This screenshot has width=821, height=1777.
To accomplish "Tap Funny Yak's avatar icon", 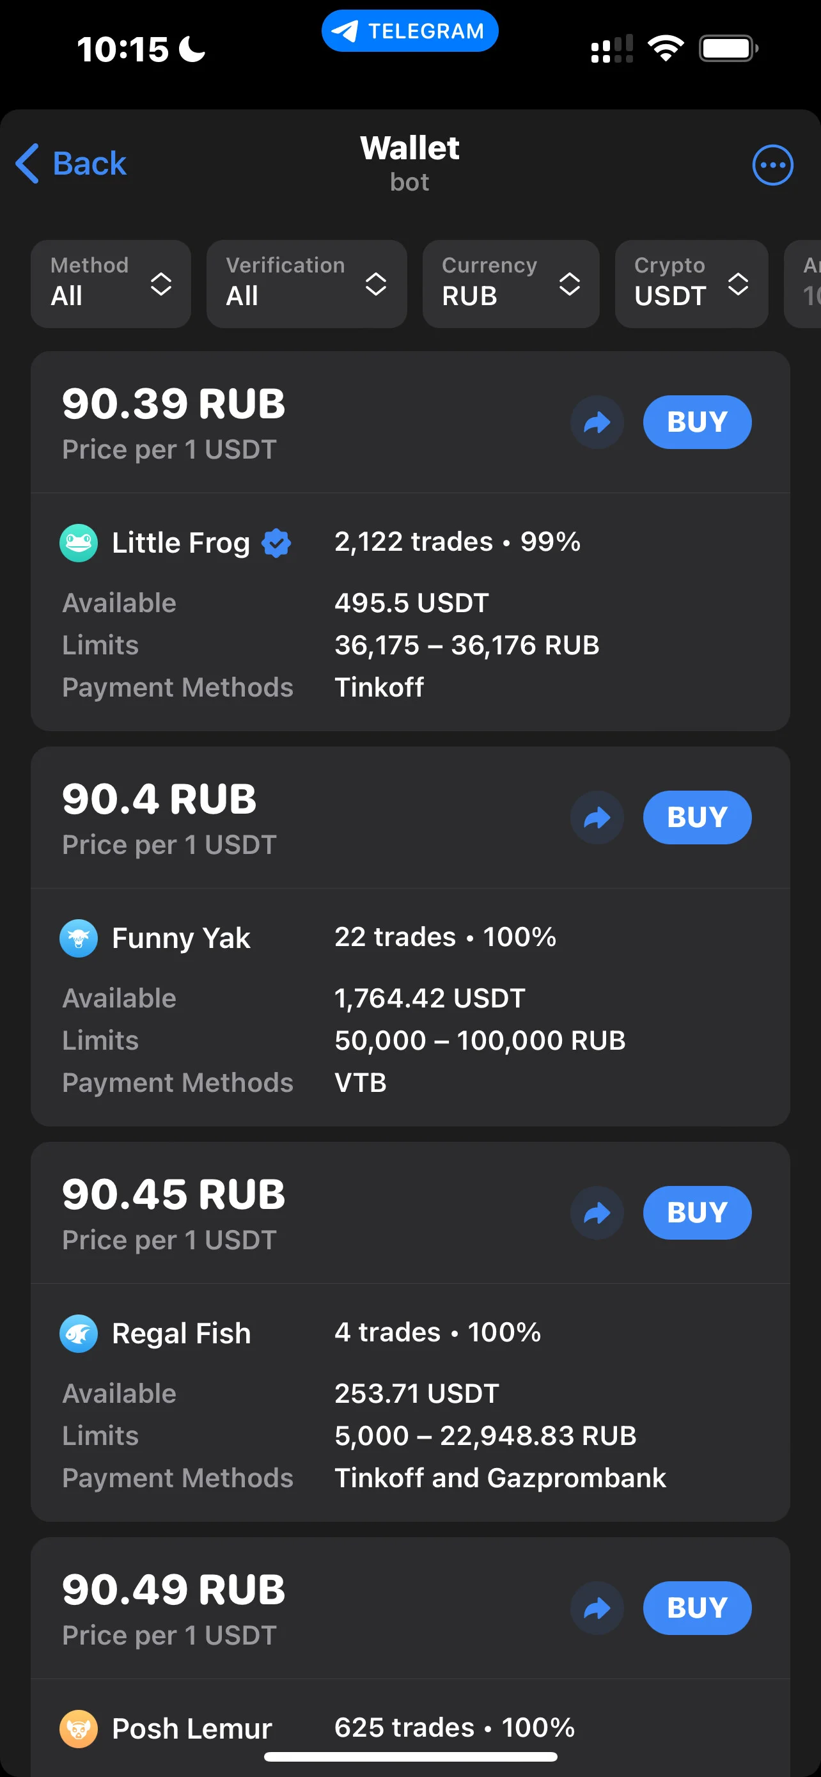I will (x=79, y=938).
